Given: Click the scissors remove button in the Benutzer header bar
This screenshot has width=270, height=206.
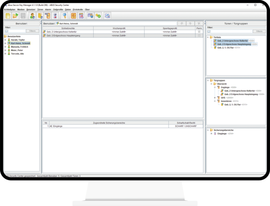Looking at the screenshot, I should tap(199, 23).
